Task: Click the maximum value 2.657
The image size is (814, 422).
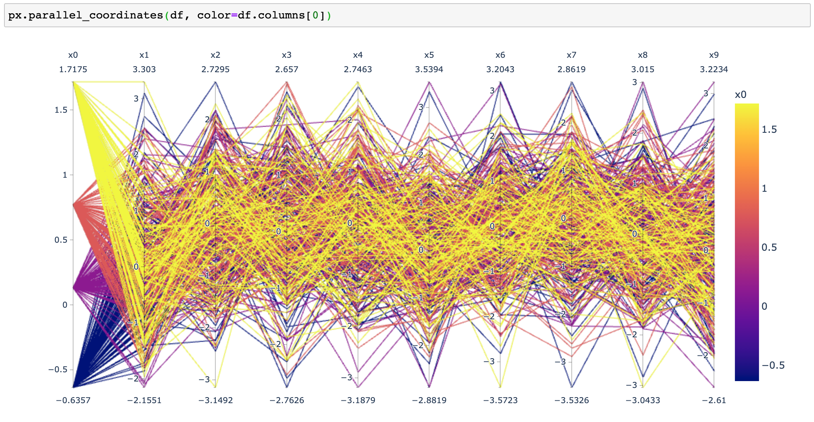Action: [286, 69]
